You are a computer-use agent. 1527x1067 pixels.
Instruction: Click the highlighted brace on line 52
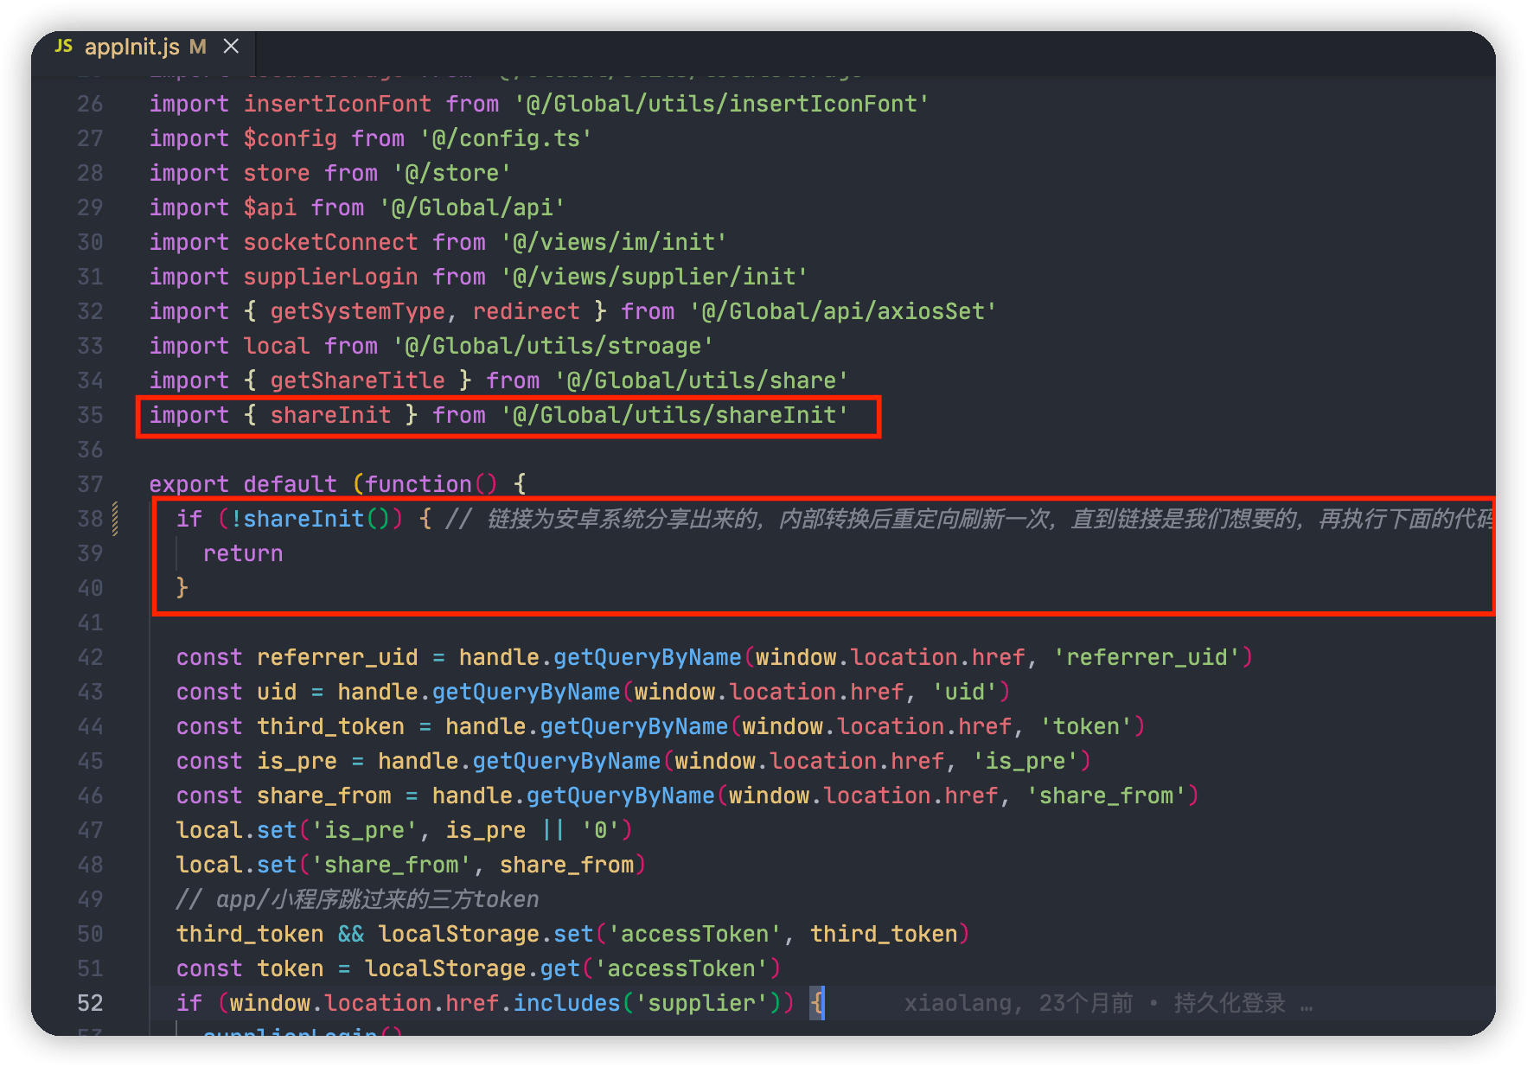817,1003
